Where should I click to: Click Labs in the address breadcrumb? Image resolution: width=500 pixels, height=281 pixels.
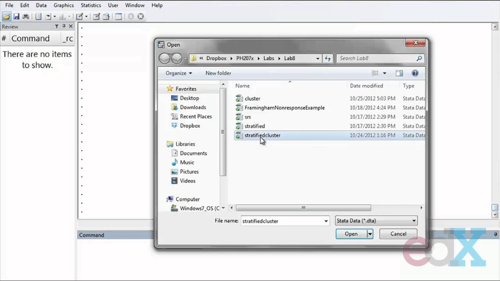point(269,58)
